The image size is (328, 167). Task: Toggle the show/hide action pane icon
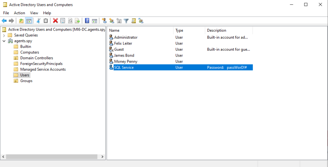[94, 21]
